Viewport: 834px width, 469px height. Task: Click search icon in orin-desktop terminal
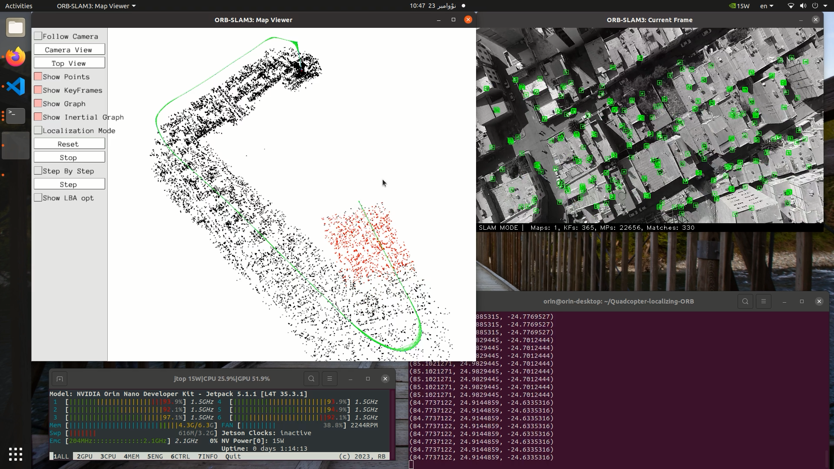pyautogui.click(x=745, y=301)
